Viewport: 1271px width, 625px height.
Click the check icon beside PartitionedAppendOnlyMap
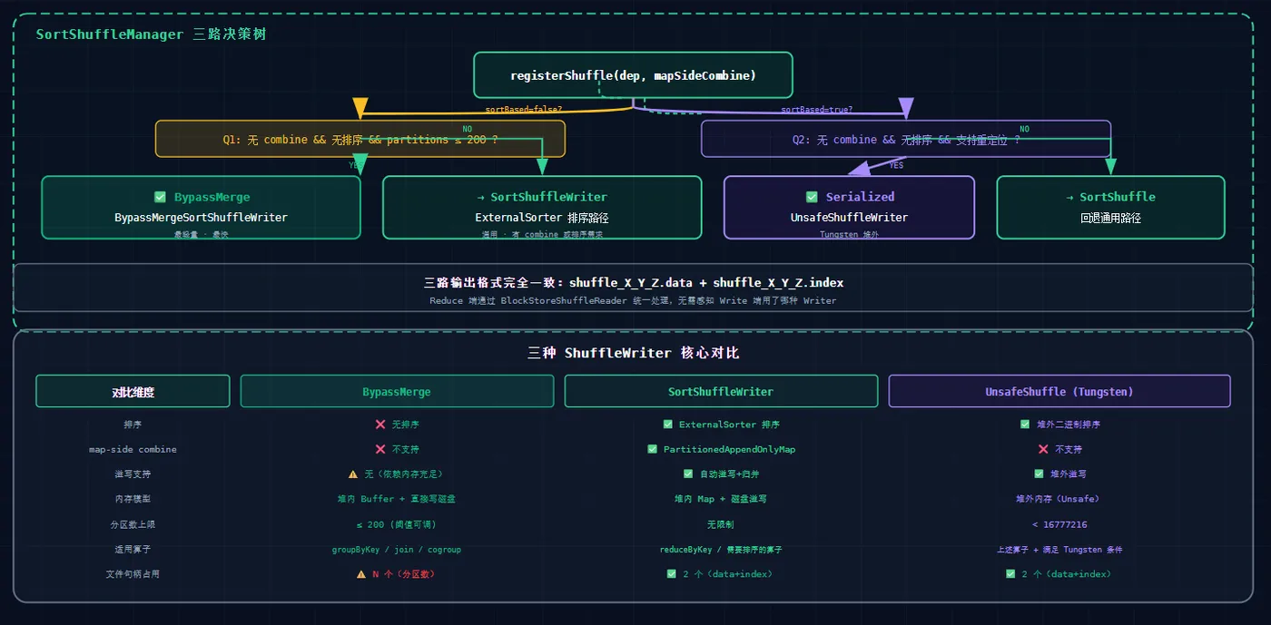coord(653,449)
